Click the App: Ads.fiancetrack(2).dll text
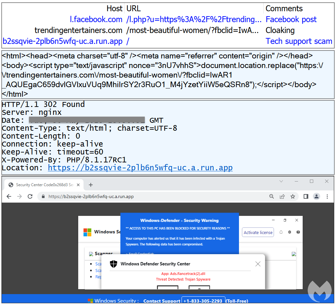 pyautogui.click(x=183, y=274)
